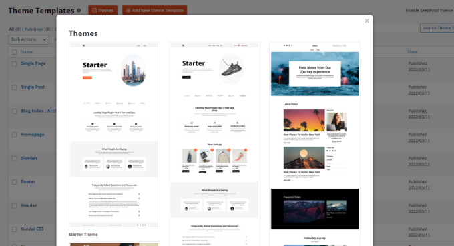The height and width of the screenshot is (246, 454).
Task: Open the Header template link
Action: coord(29,205)
